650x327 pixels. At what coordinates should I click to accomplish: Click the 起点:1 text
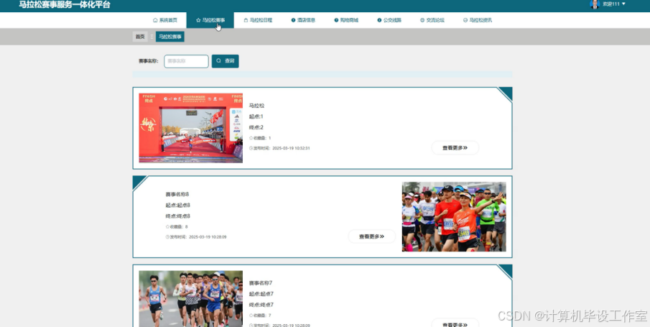(x=256, y=116)
